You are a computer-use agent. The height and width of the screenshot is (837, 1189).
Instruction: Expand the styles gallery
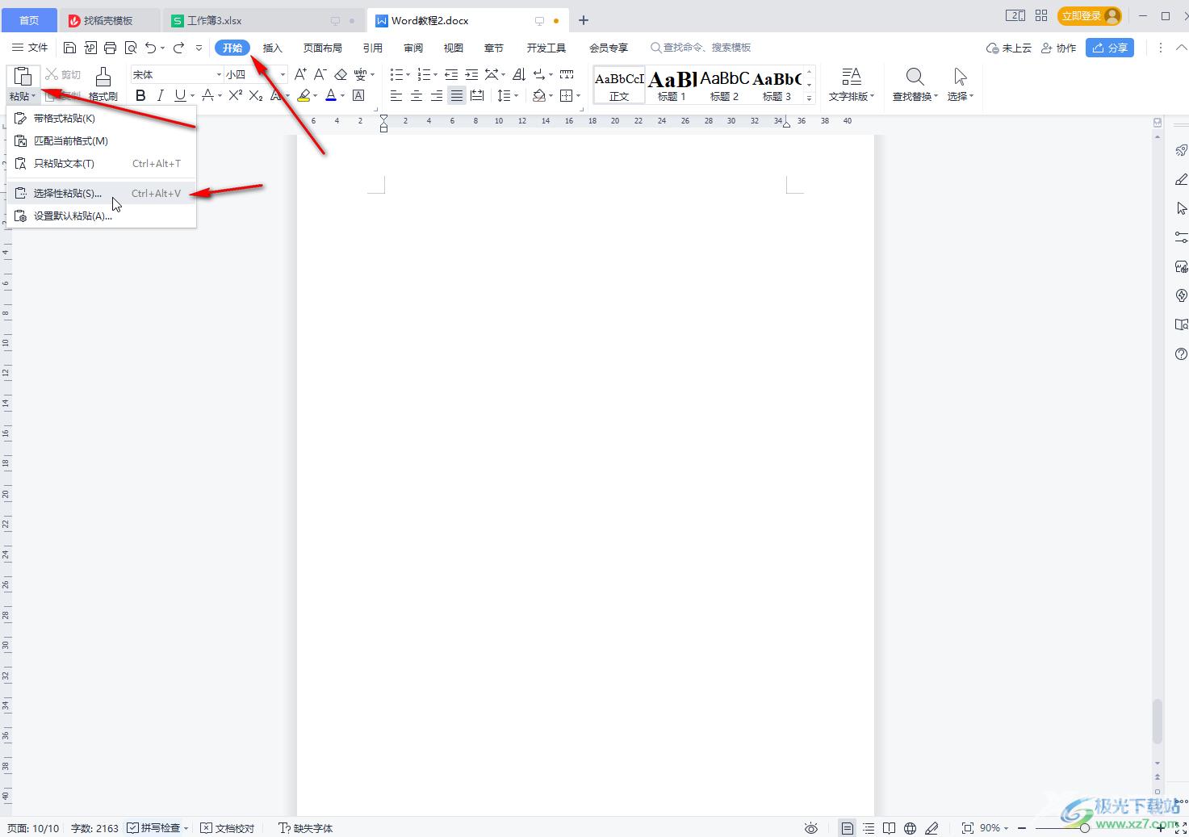pos(810,98)
